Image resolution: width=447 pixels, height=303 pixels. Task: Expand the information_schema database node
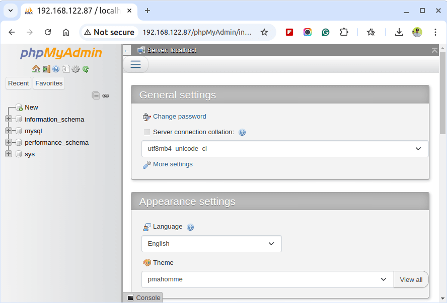(9, 119)
